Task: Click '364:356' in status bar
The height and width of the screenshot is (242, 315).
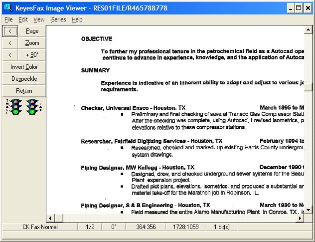Action: tap(146, 227)
